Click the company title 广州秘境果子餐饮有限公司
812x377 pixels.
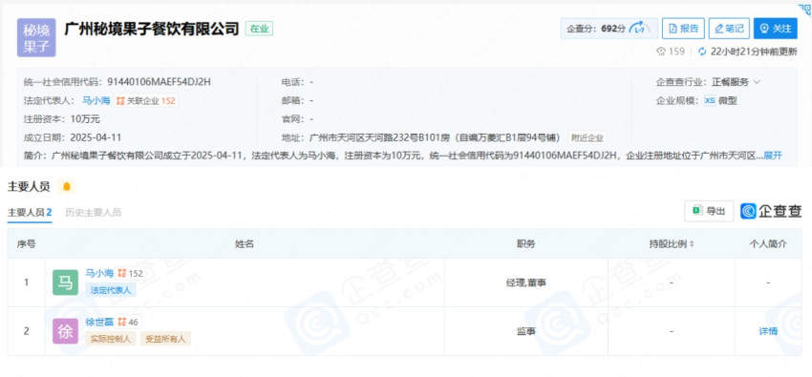(x=152, y=29)
